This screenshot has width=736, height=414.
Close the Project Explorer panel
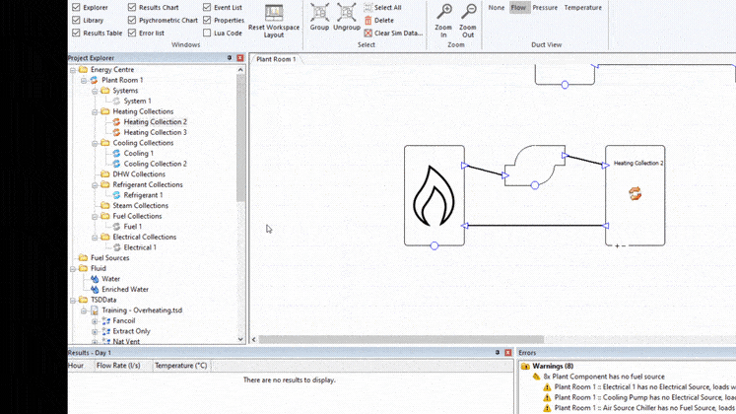pos(240,58)
